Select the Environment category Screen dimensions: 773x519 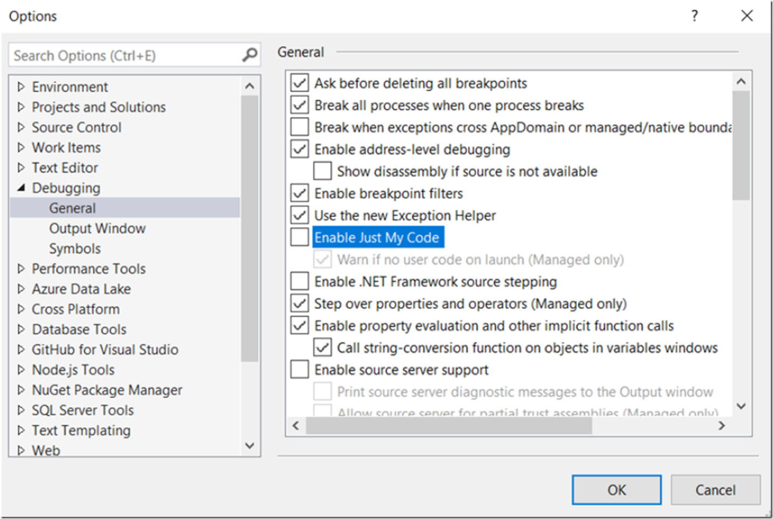pyautogui.click(x=70, y=86)
